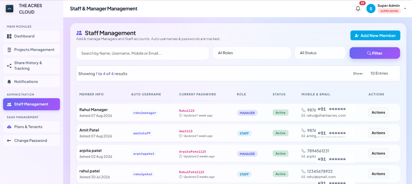Screen dimensions: 412x184
Task: Open the All Status dropdown
Action: click(320, 53)
